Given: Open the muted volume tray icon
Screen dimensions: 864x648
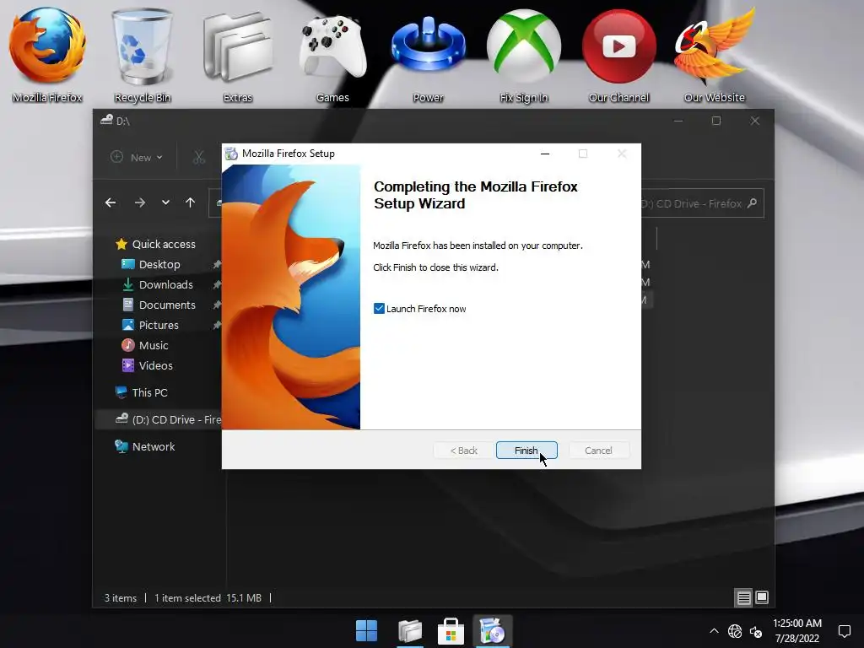Looking at the screenshot, I should point(756,631).
